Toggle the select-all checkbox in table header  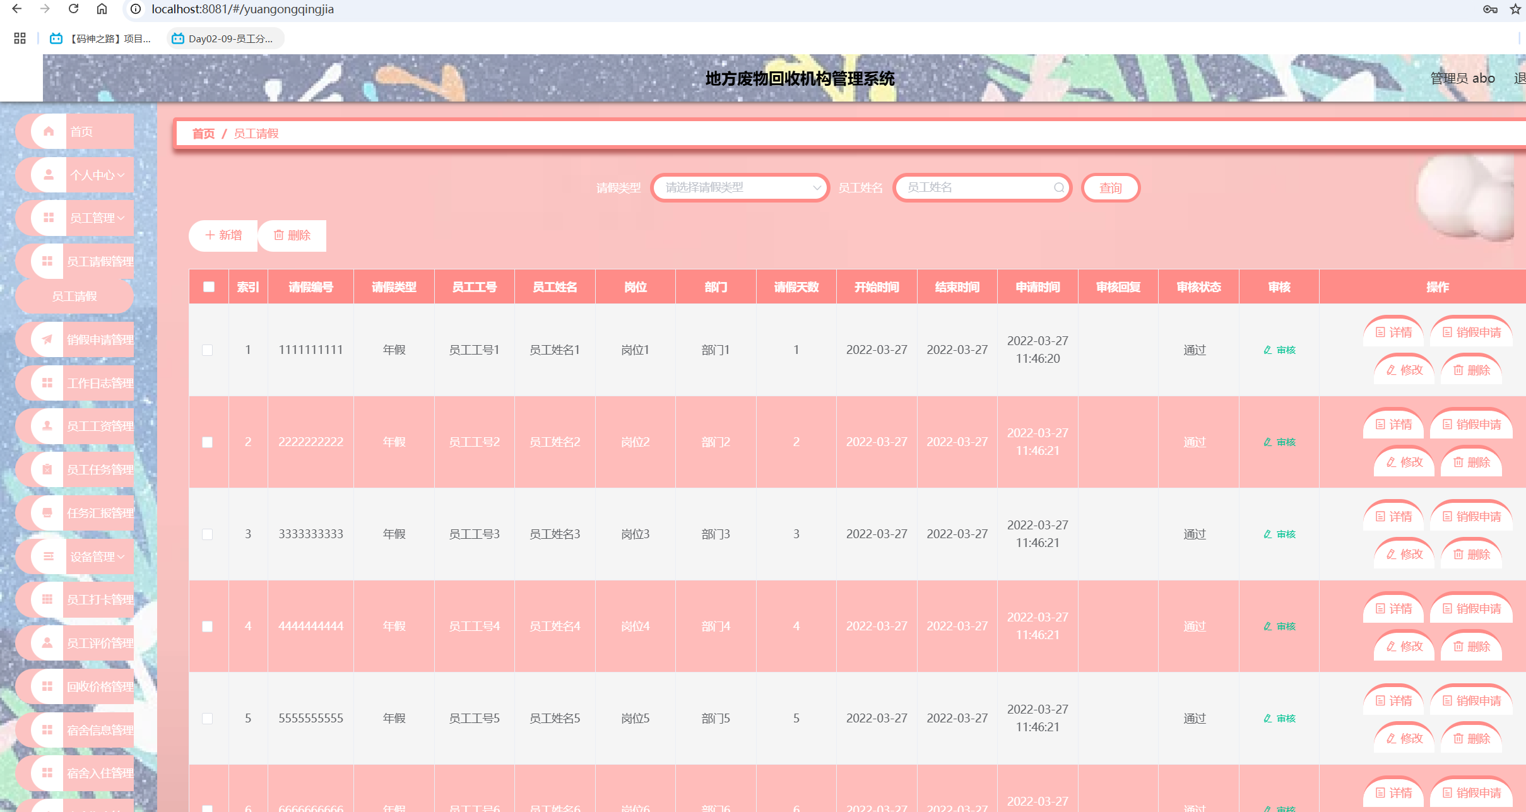(x=209, y=287)
